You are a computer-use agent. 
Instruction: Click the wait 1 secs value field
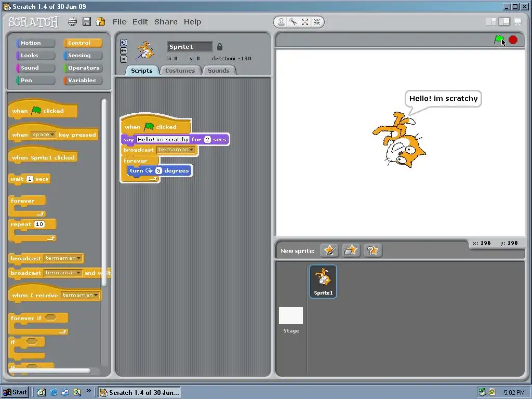coord(30,179)
